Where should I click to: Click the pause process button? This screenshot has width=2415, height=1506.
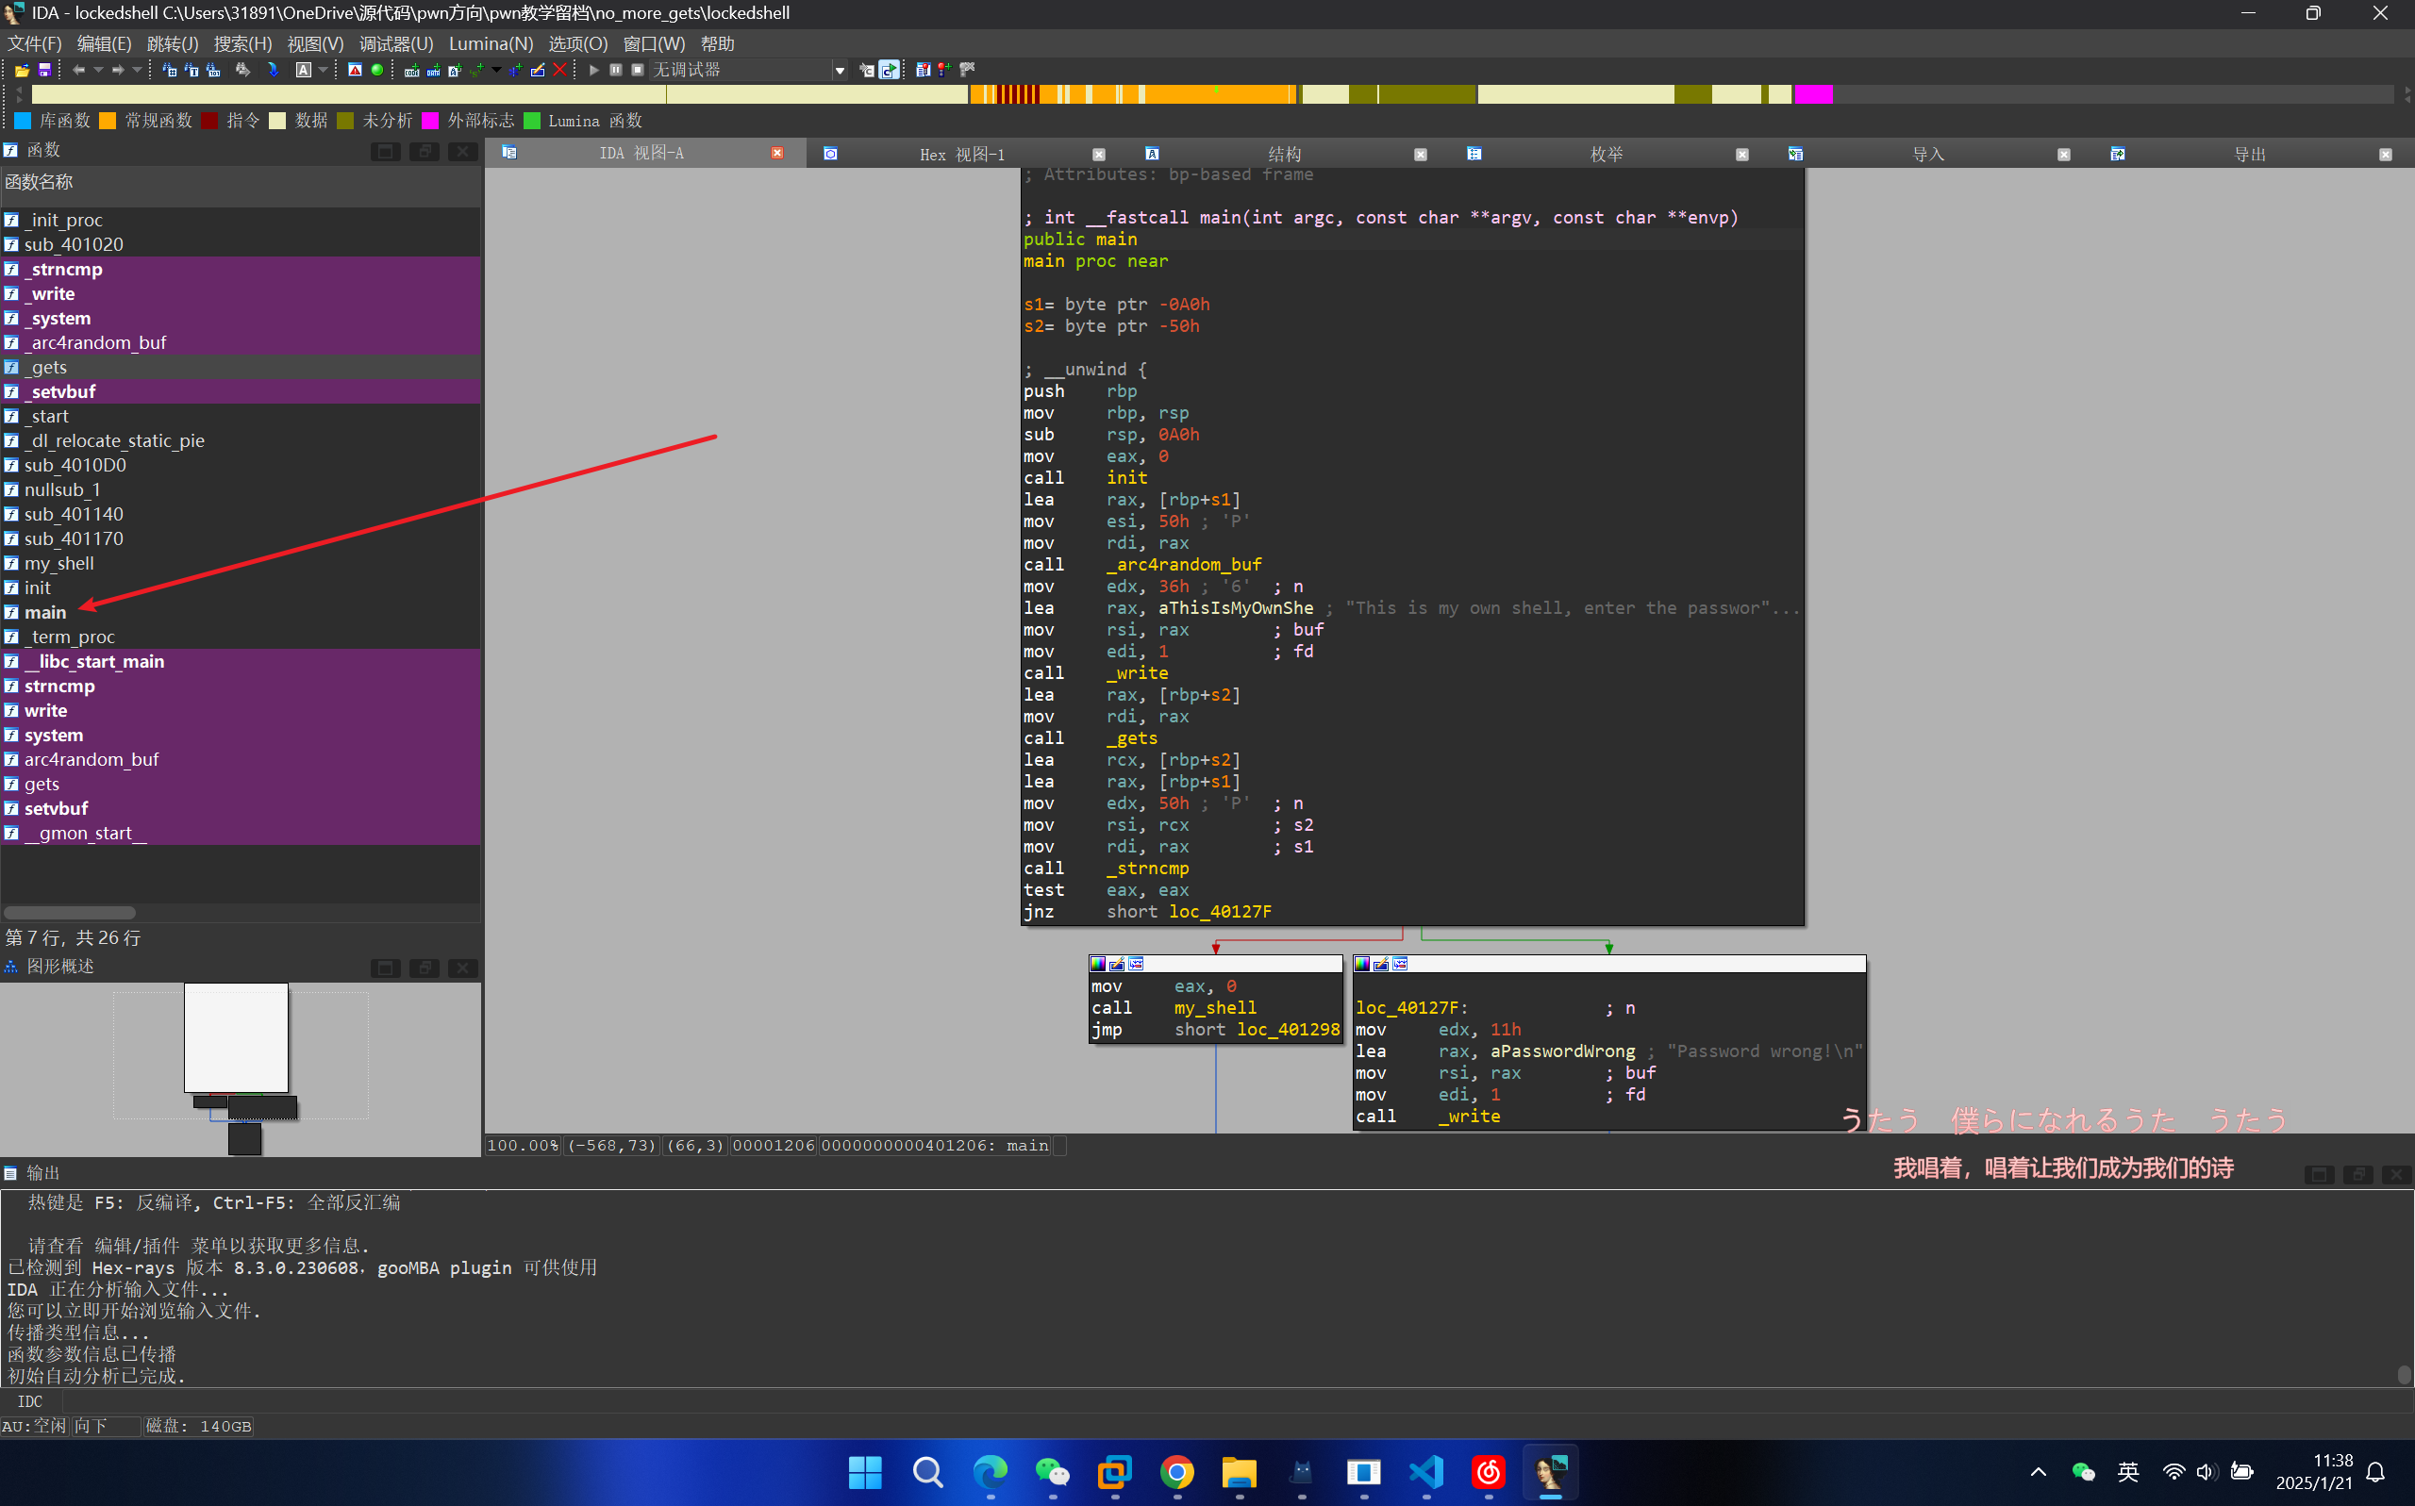[x=616, y=70]
